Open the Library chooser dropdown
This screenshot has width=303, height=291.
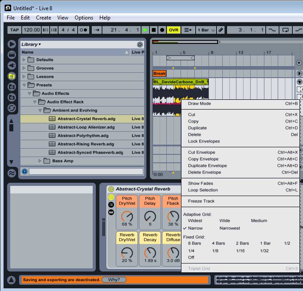click(x=31, y=44)
